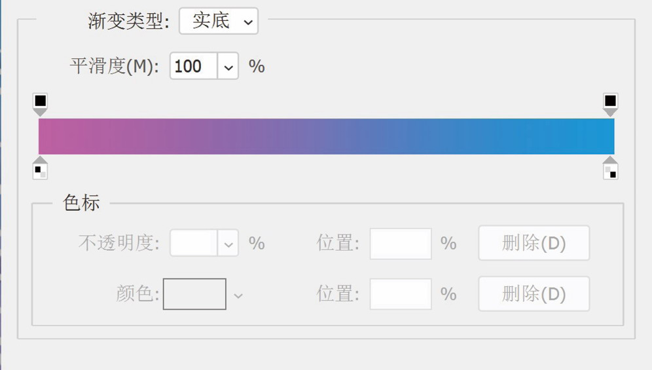Expand the 平滑度 percentage dropdown arrow

pos(228,65)
